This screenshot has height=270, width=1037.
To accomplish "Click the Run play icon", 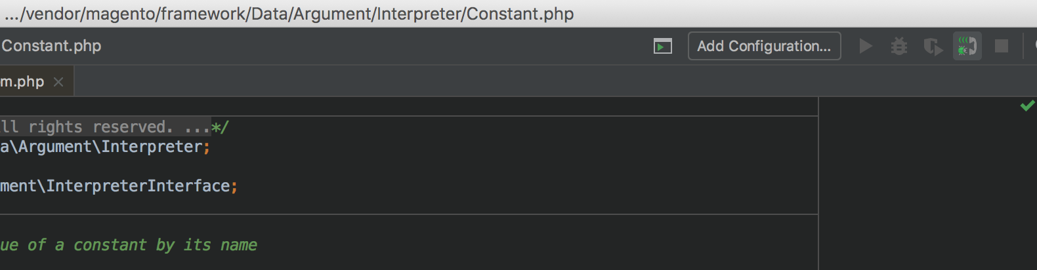I will pyautogui.click(x=866, y=46).
